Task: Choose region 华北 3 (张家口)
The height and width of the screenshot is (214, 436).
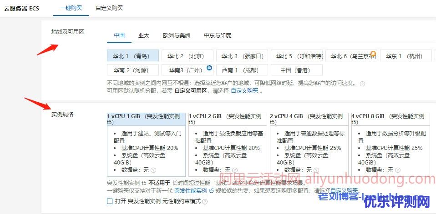Action: (x=242, y=55)
